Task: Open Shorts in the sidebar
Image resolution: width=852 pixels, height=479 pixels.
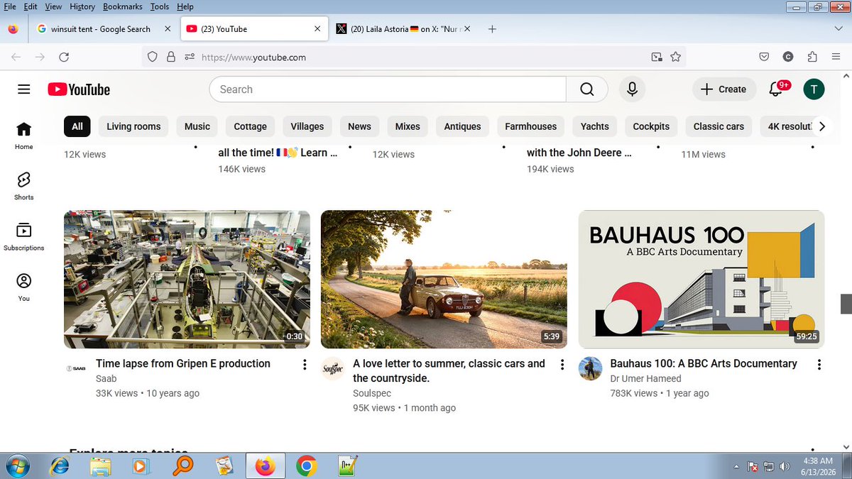Action: 24,186
